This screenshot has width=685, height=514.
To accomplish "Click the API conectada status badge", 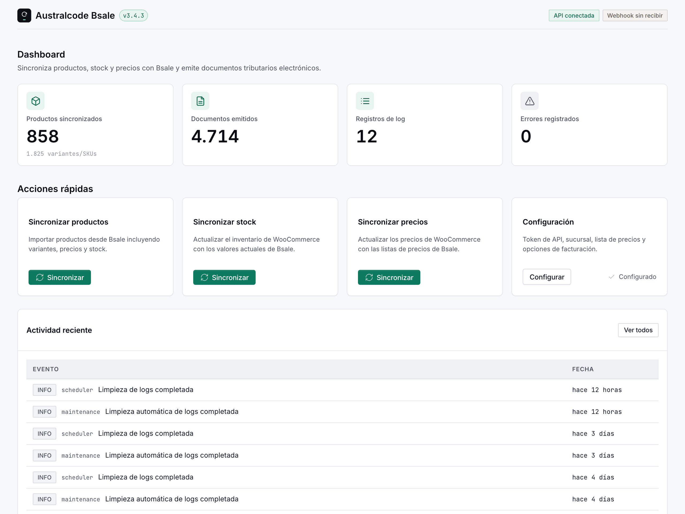I will 574,16.
